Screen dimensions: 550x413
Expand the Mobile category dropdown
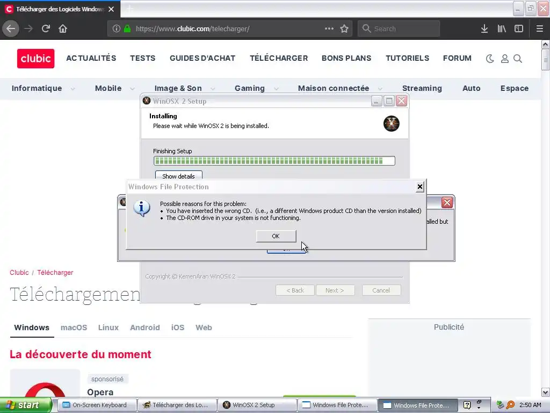coord(132,89)
